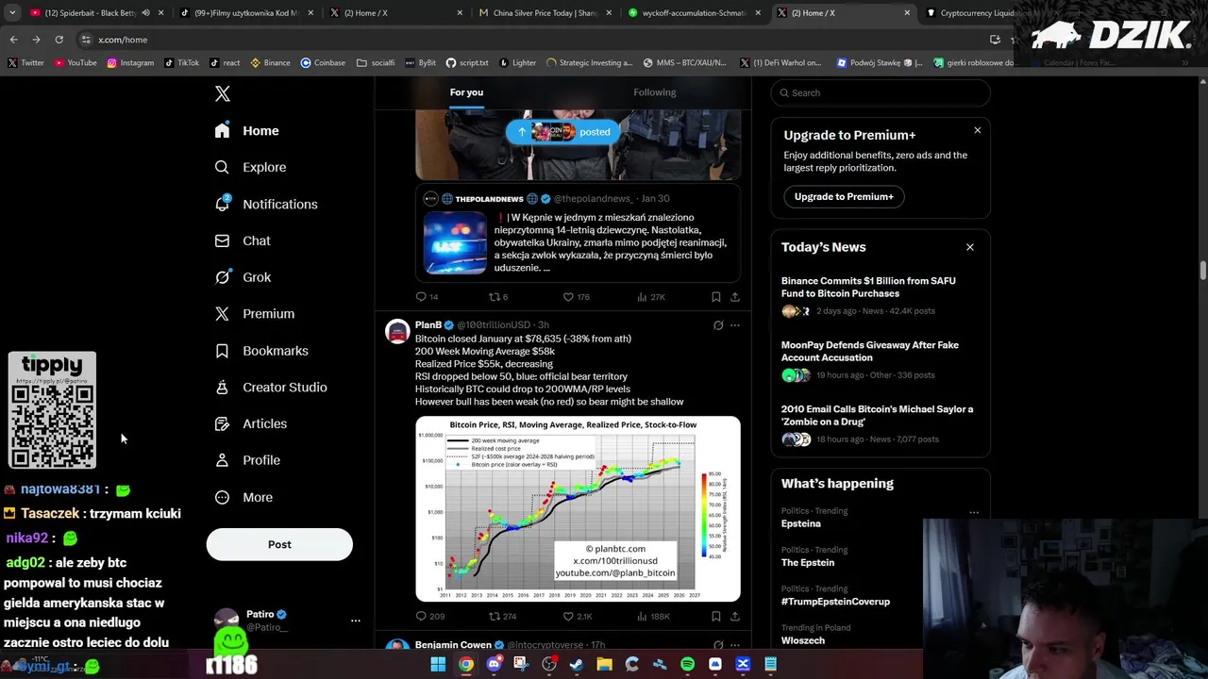Bookmark the THEPOLANDNEWS quoted post
Image resolution: width=1208 pixels, height=679 pixels.
point(716,296)
